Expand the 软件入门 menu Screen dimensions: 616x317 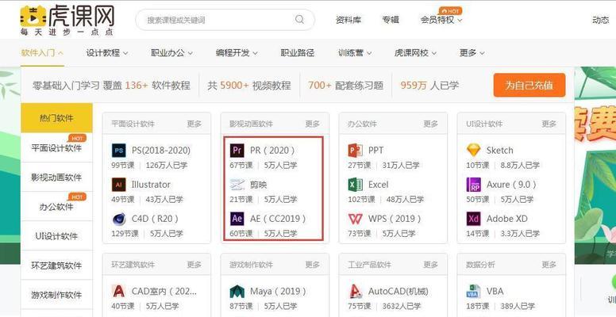click(42, 52)
